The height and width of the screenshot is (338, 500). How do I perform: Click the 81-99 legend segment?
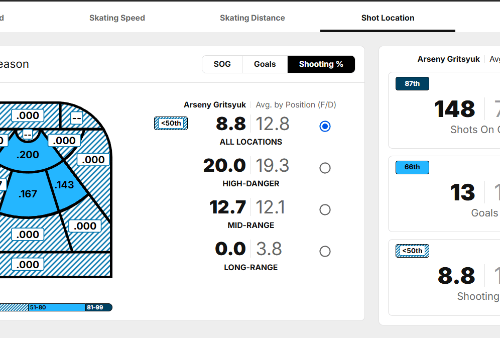tap(98, 307)
